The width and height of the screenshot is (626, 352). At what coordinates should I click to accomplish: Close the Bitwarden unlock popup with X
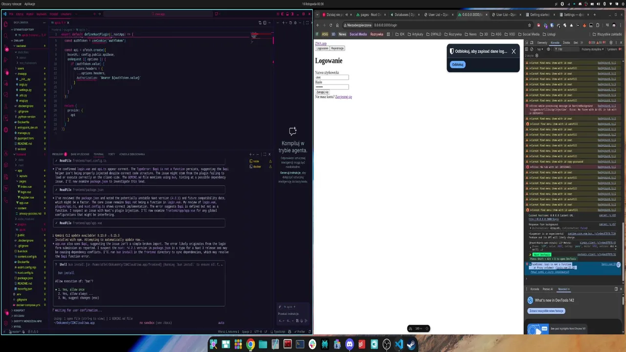514,51
